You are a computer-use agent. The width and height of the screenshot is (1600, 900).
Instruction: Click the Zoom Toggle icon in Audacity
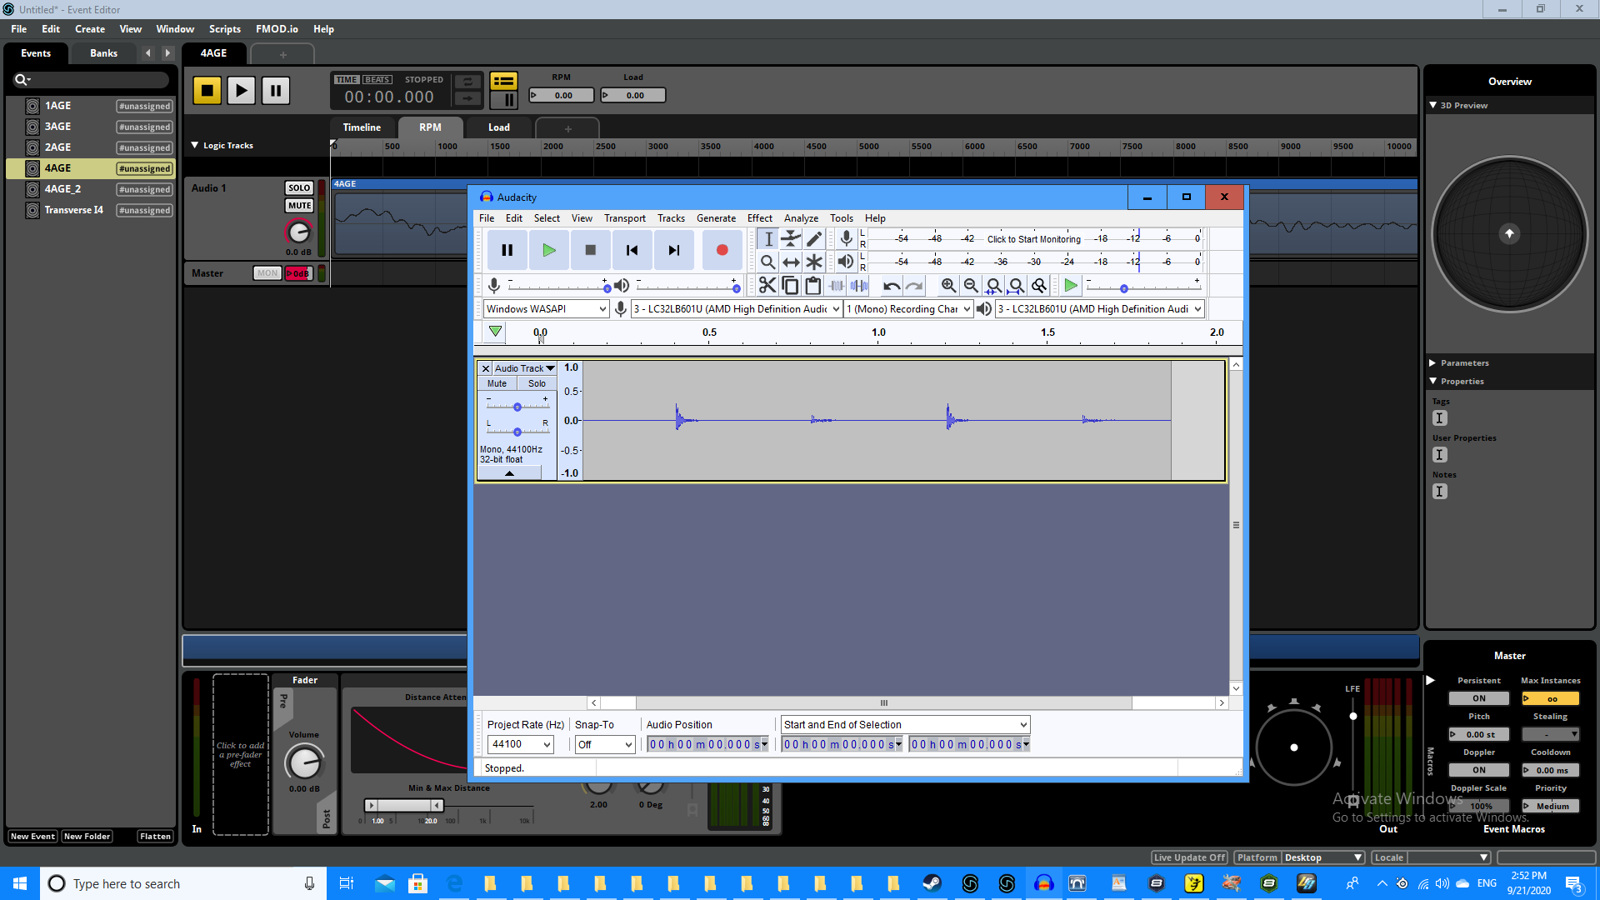pyautogui.click(x=1039, y=286)
